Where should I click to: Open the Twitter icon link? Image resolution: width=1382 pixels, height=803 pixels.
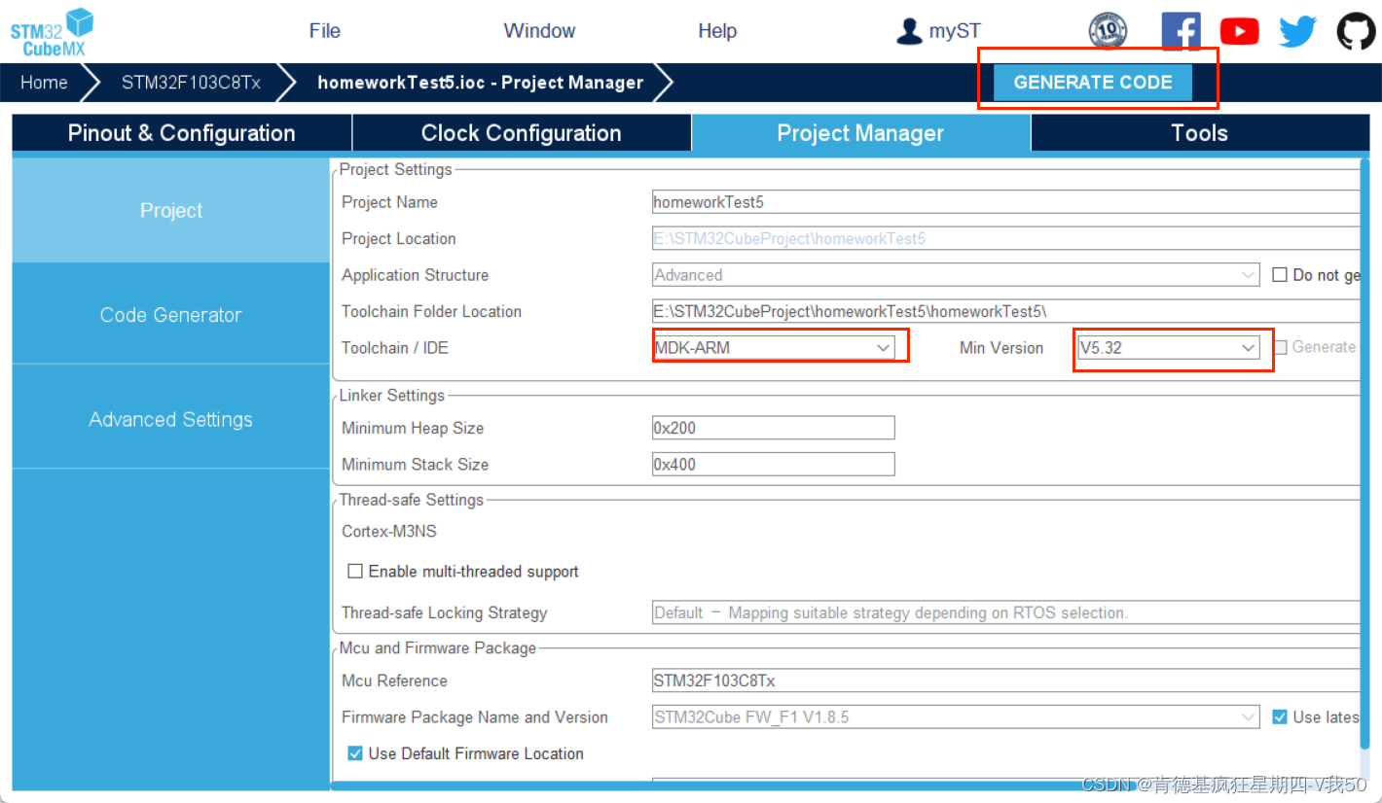(x=1297, y=31)
